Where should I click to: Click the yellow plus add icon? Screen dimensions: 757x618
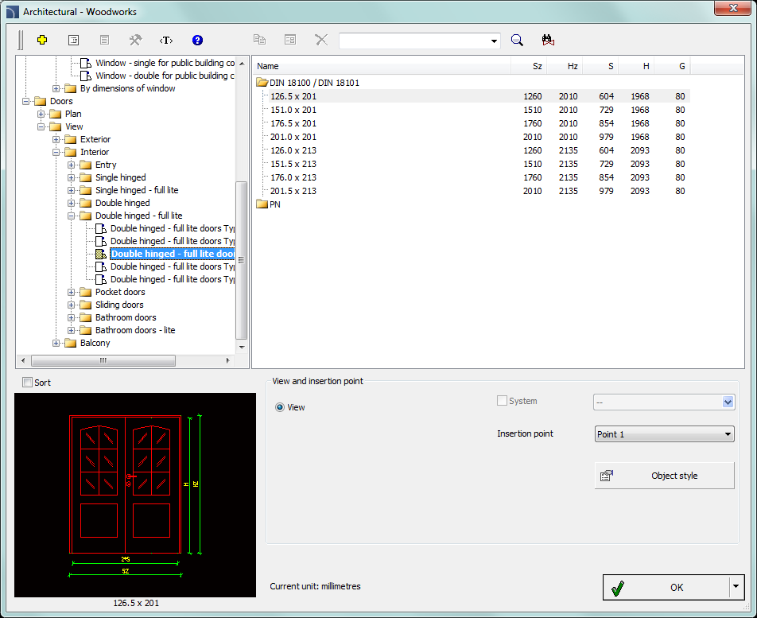[x=42, y=40]
